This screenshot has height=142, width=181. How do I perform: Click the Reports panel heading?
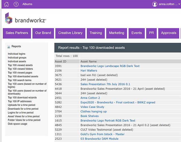16,46
